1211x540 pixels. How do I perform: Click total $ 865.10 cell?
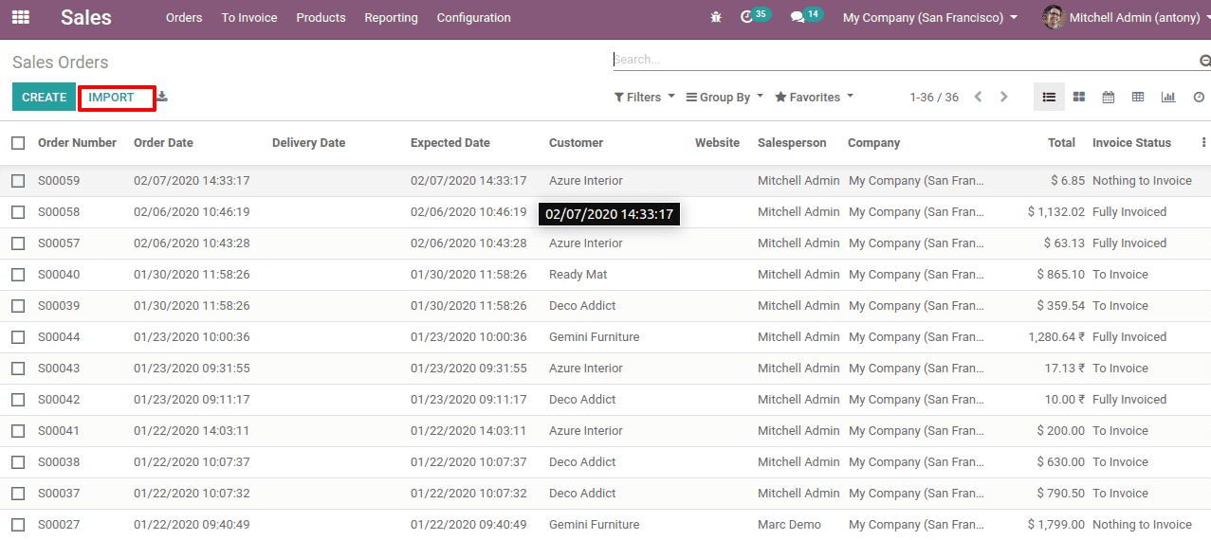click(1060, 275)
